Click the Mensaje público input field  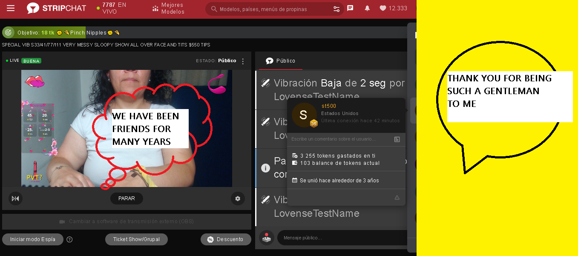coord(341,238)
